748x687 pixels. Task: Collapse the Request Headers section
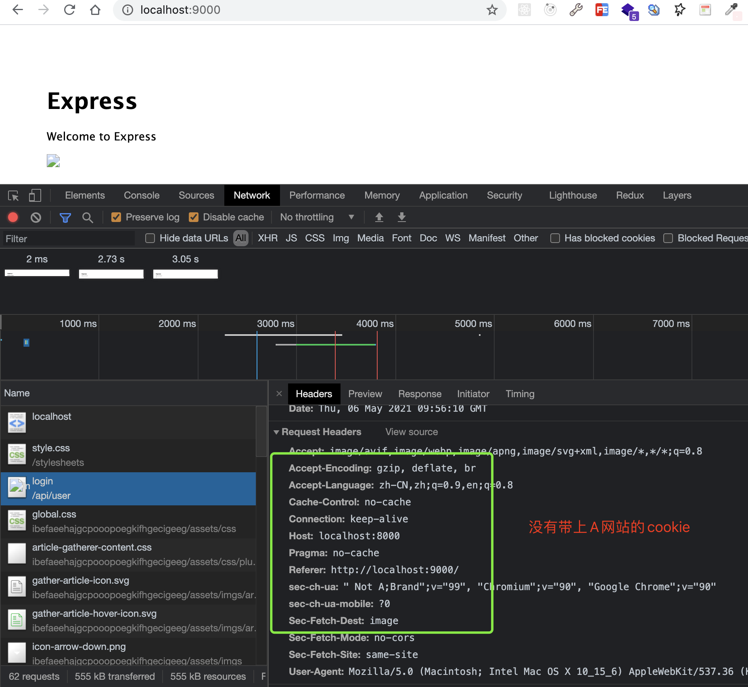point(276,432)
